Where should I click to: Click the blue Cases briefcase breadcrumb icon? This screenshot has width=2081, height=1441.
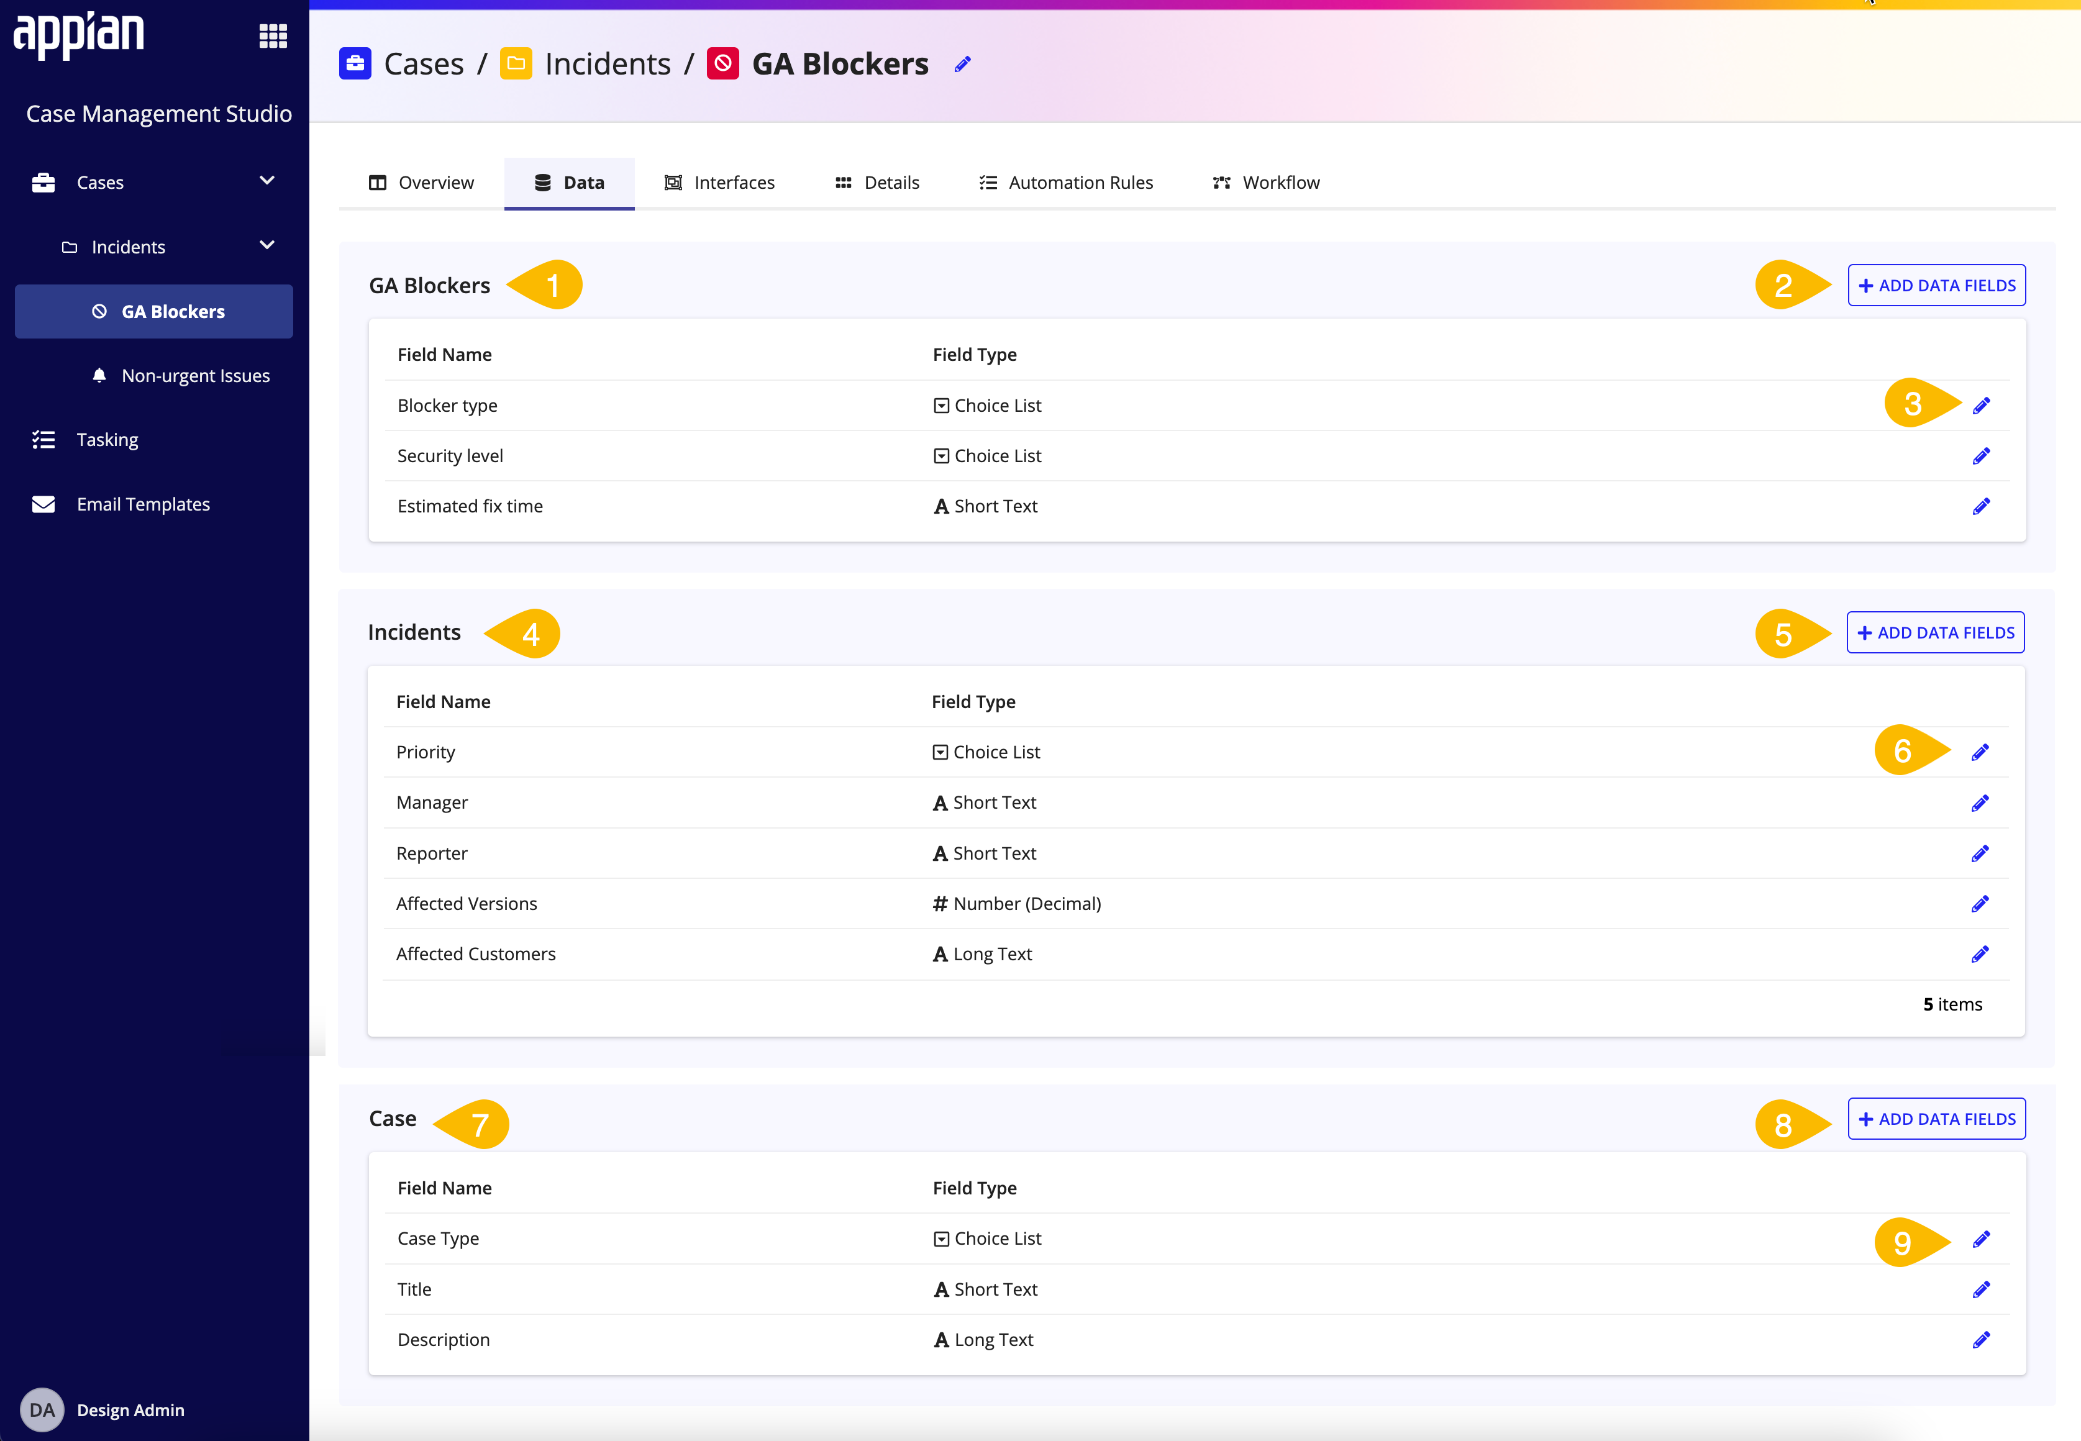[x=355, y=63]
